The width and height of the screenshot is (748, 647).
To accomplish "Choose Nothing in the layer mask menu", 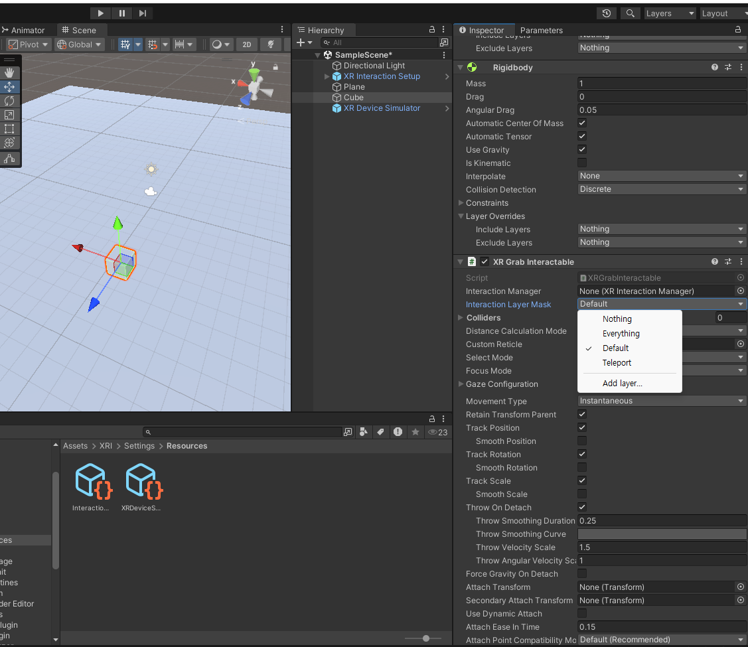I will pyautogui.click(x=630, y=319).
